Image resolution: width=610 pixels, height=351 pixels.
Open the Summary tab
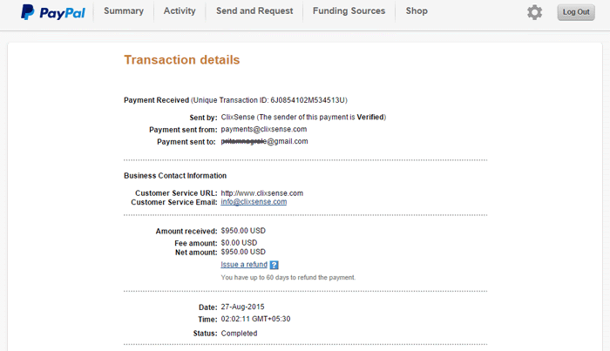tap(124, 10)
